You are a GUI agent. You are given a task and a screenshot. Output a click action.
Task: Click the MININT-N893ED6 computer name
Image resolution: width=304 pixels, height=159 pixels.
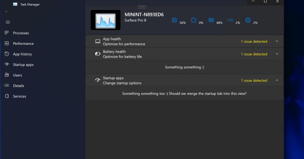click(x=144, y=14)
